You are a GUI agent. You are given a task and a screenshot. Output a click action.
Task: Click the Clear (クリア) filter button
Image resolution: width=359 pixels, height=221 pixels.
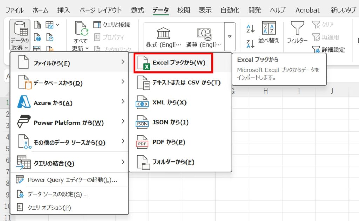click(323, 25)
